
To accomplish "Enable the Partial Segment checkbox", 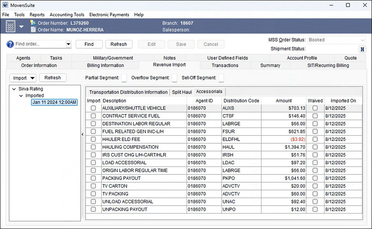I will click(x=124, y=78).
